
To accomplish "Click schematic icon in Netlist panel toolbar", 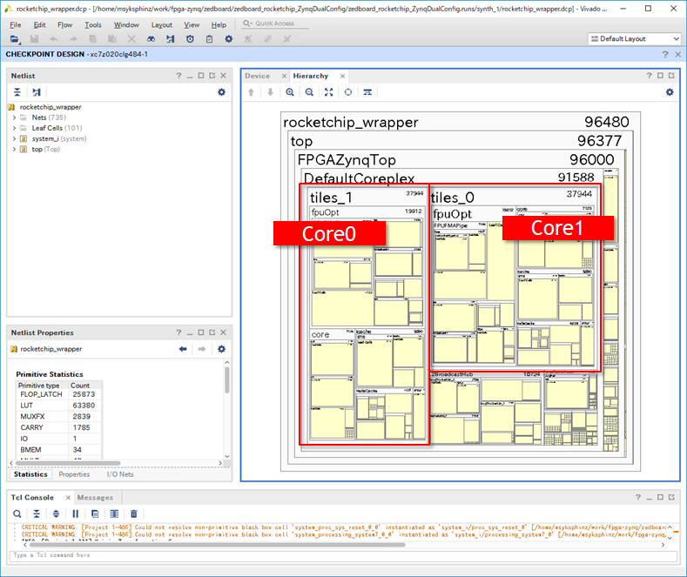I will [37, 92].
